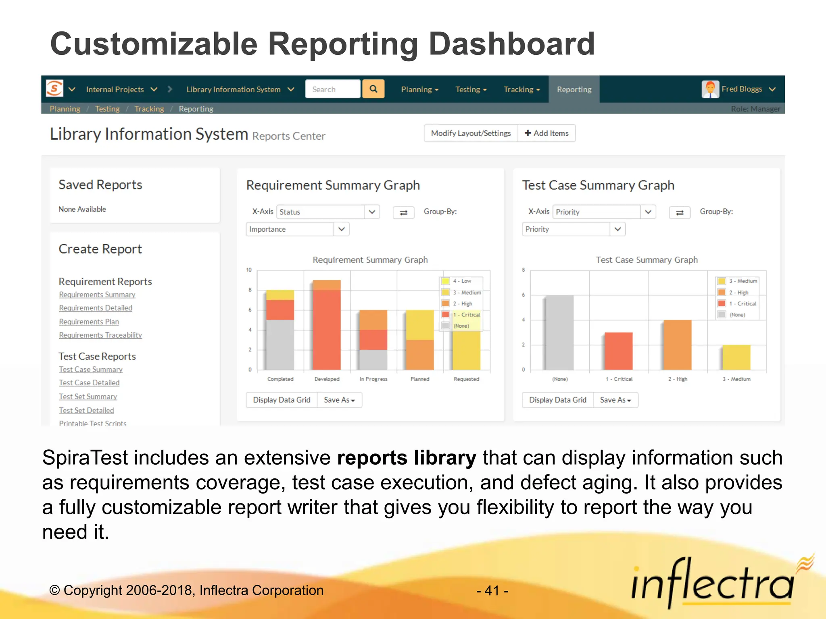Click Planning in the breadcrumb bar

point(65,109)
